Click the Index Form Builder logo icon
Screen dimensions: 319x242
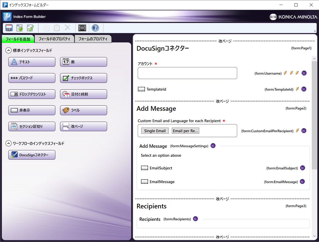[x=7, y=17]
